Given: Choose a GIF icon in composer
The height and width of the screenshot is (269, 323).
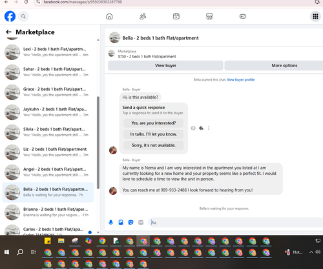Looking at the screenshot, I should 141,223.
